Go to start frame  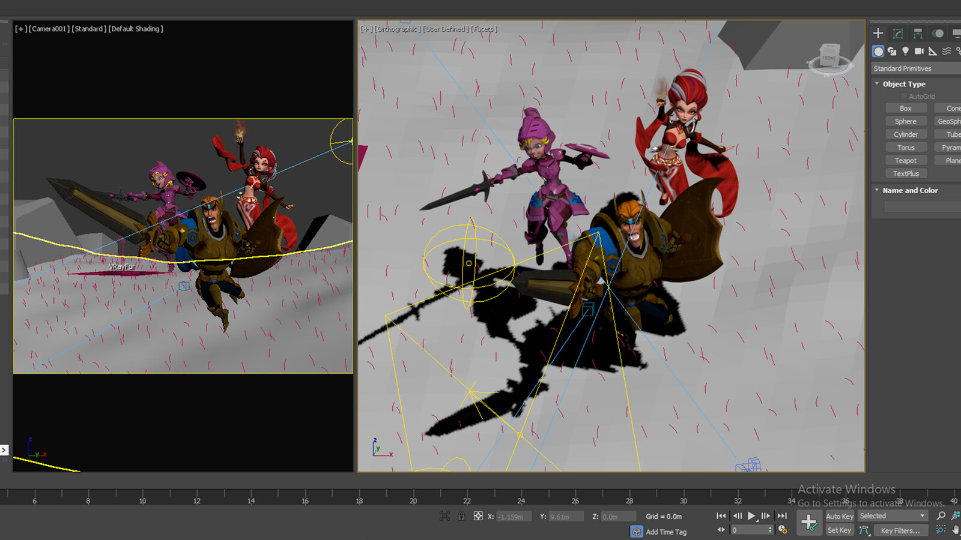click(x=721, y=516)
